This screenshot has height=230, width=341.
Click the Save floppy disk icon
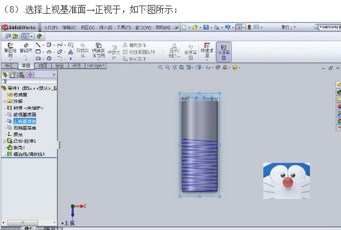(x=206, y=27)
